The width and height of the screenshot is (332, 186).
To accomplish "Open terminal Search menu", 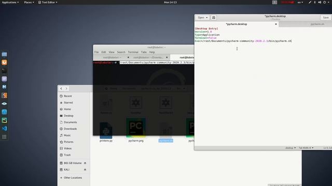I will coord(121,52).
